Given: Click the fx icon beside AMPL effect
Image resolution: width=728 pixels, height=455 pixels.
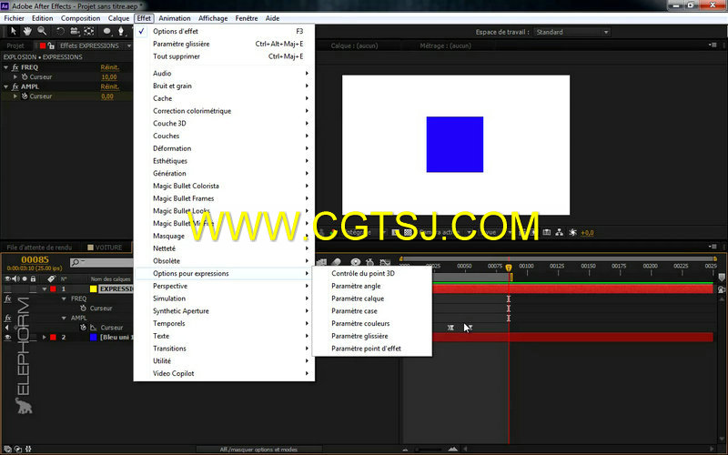Looking at the screenshot, I should point(15,86).
